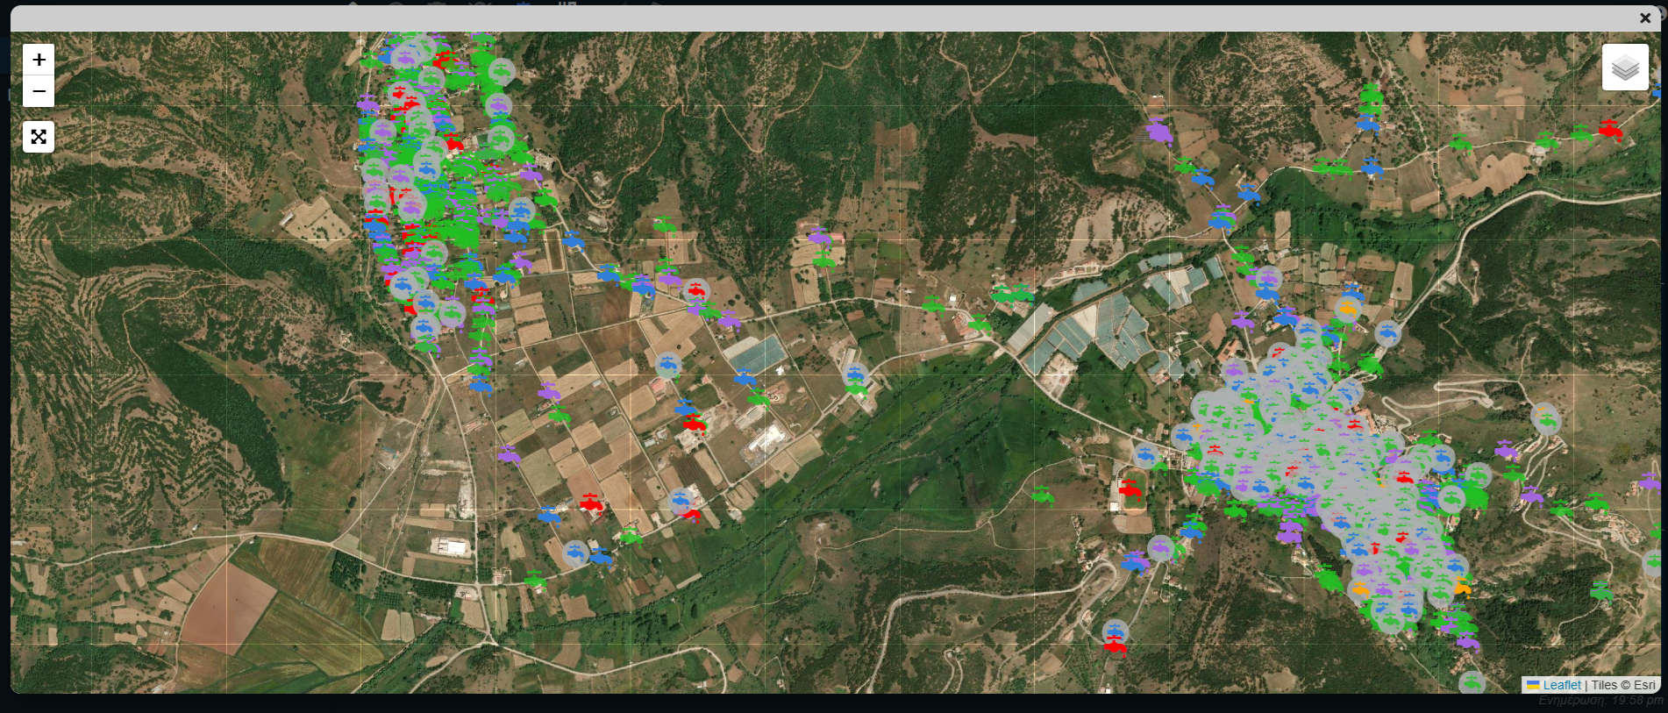Click the green faucet marker beside the Leaflet attribution
Screen dimensions: 1668x713
click(1472, 681)
